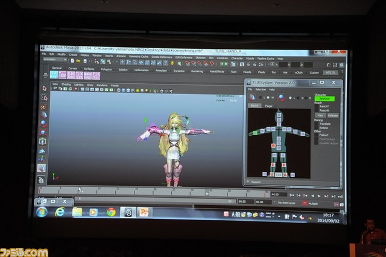The height and width of the screenshot is (257, 386).
Task: Select the green highlighted hand control on body diagram
Action: click(255, 133)
